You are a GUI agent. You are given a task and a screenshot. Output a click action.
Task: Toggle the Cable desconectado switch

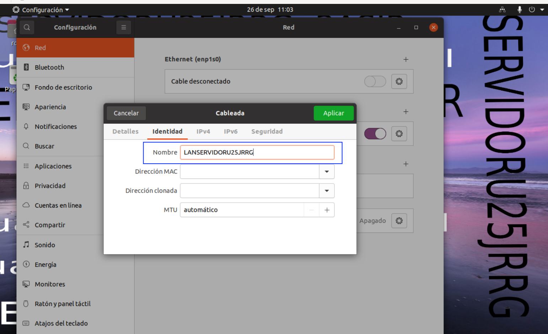[x=375, y=81]
